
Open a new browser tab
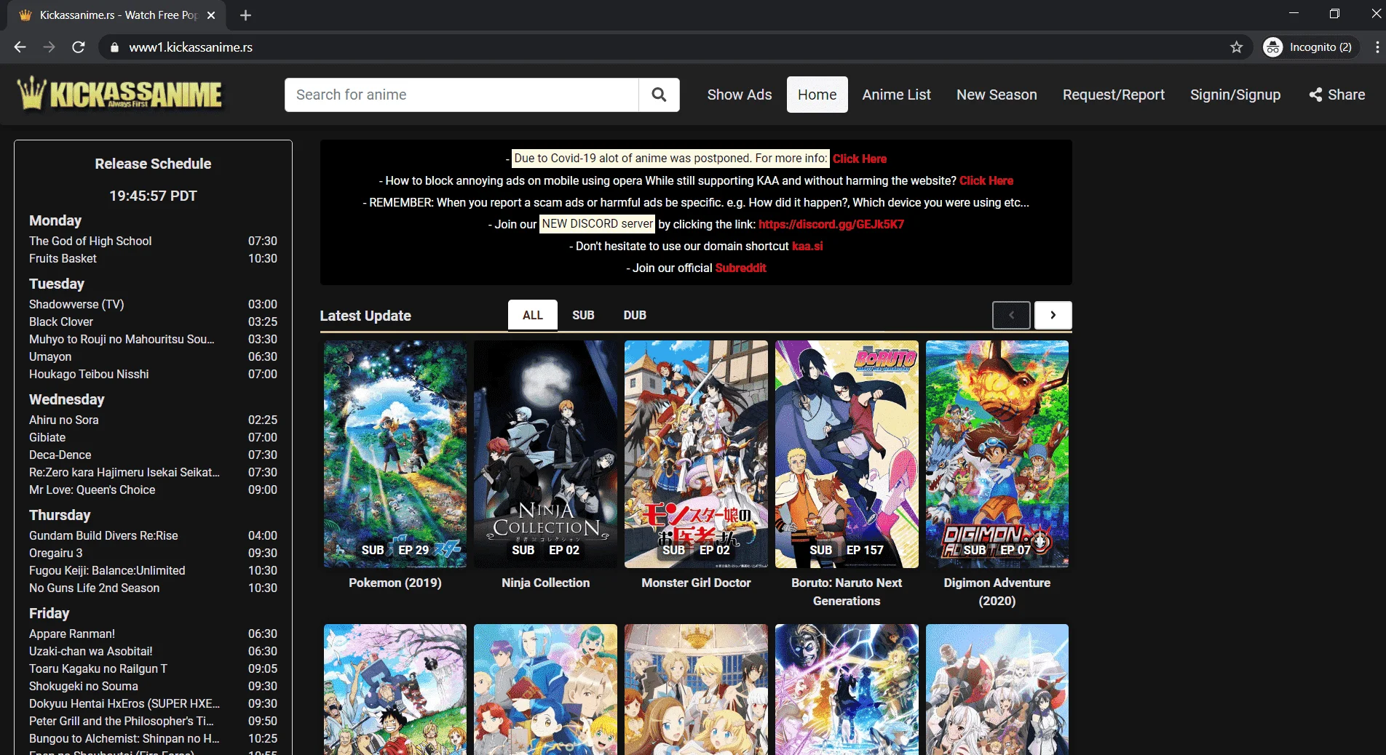pos(245,15)
